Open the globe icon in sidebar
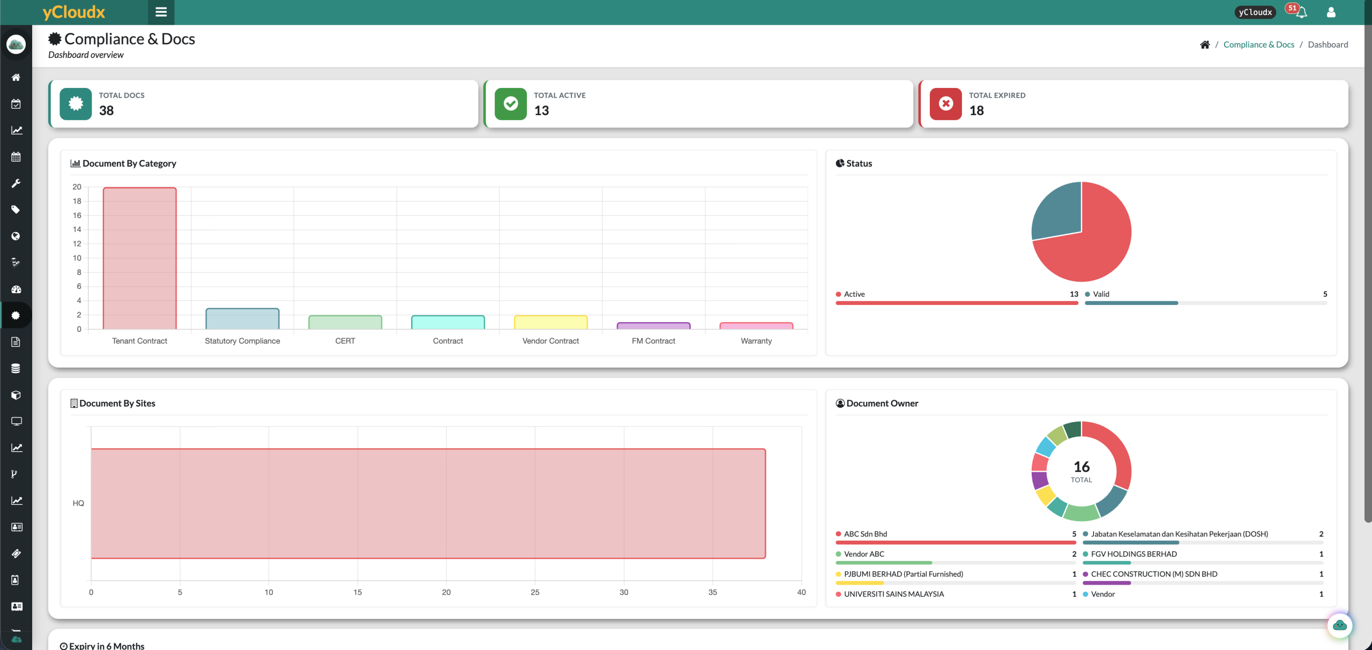Screen dimensions: 1372x650 point(16,236)
